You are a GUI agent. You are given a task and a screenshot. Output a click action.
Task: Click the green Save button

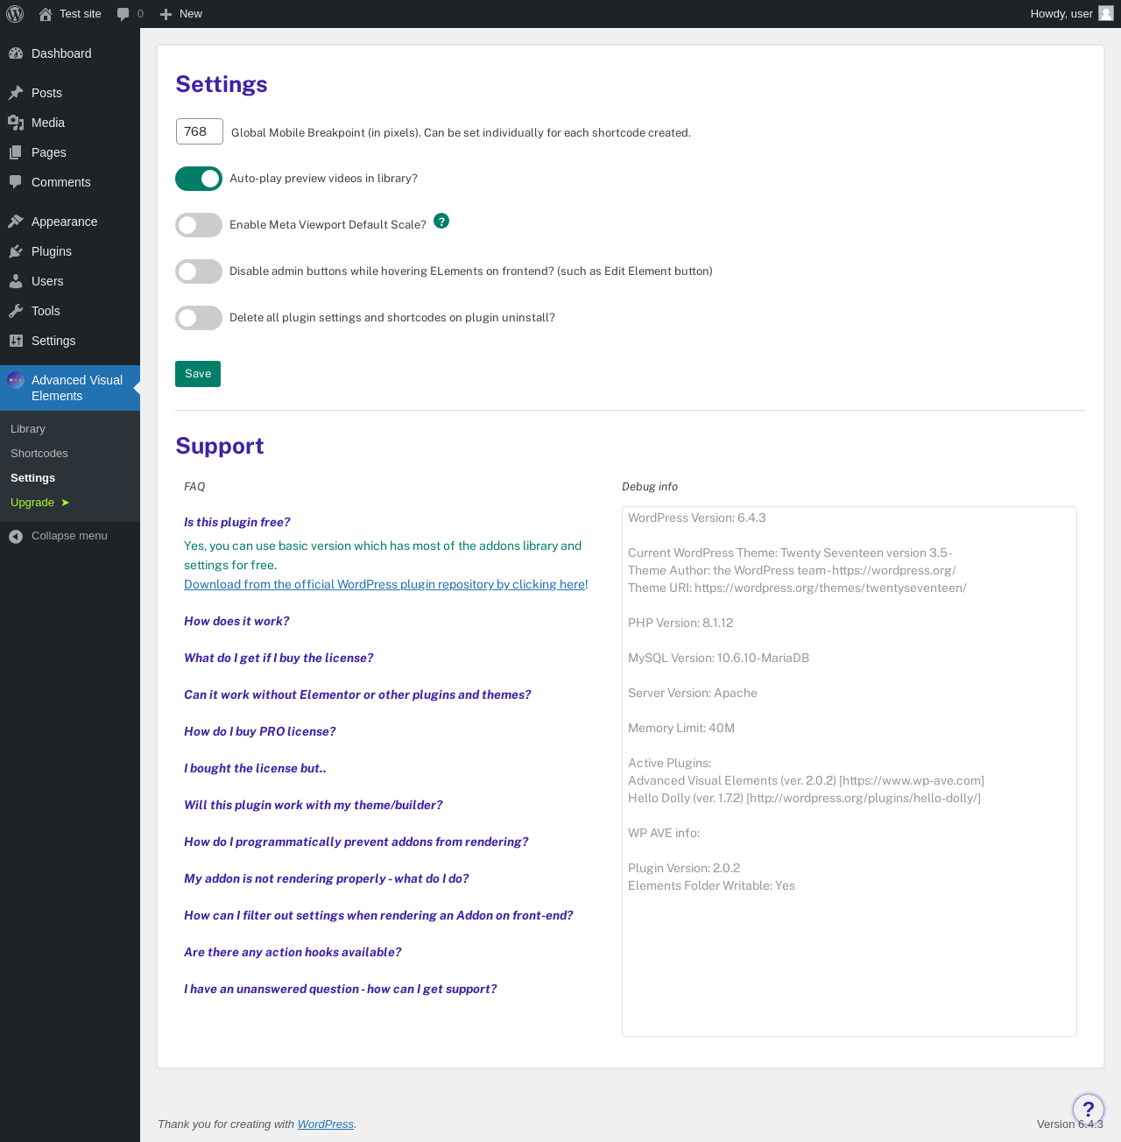[198, 374]
